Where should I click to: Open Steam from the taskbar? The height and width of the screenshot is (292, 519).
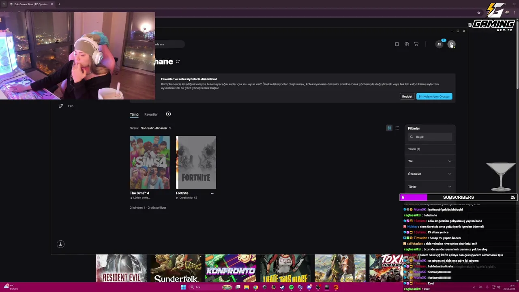pyautogui.click(x=282, y=287)
